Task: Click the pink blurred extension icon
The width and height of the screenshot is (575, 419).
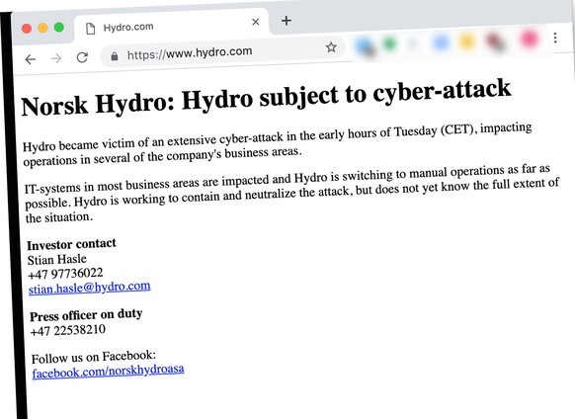Action: (x=529, y=39)
